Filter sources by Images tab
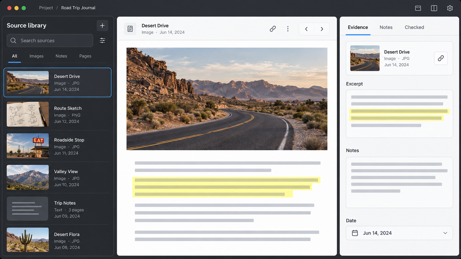The width and height of the screenshot is (461, 259). pyautogui.click(x=36, y=56)
